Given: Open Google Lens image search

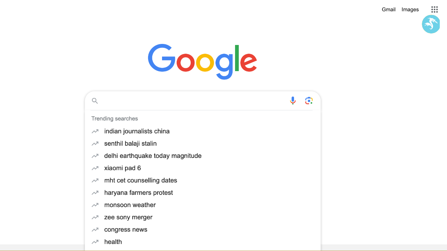Looking at the screenshot, I should 309,100.
